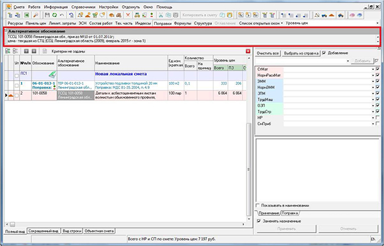The width and height of the screenshot is (384, 246).
Task: Click the orange hard hat icon
Action: click(x=111, y=15)
